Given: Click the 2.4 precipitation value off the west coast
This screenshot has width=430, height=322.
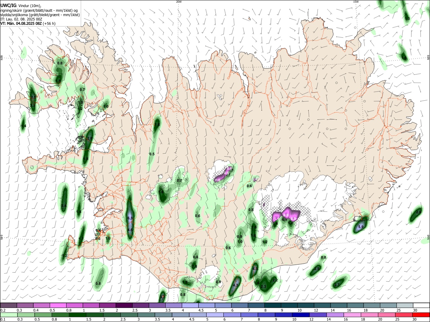Looking at the screenshot, I should 64,206.
